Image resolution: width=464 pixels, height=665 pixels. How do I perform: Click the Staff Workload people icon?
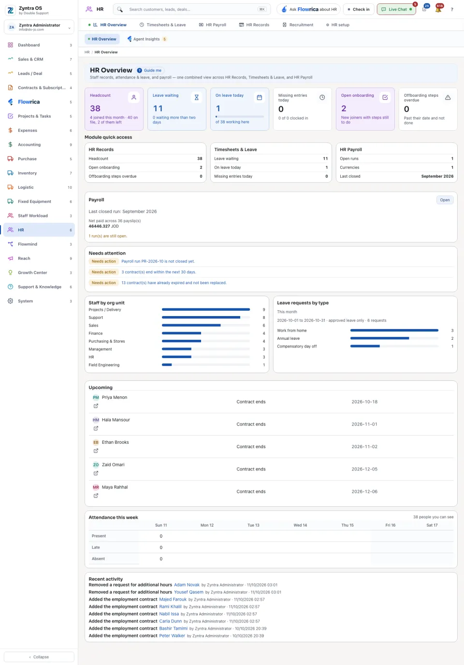coord(10,216)
